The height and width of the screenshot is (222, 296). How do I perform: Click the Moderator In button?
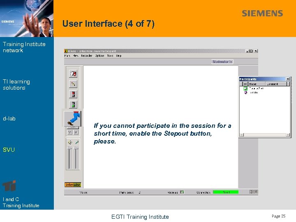pos(222,62)
